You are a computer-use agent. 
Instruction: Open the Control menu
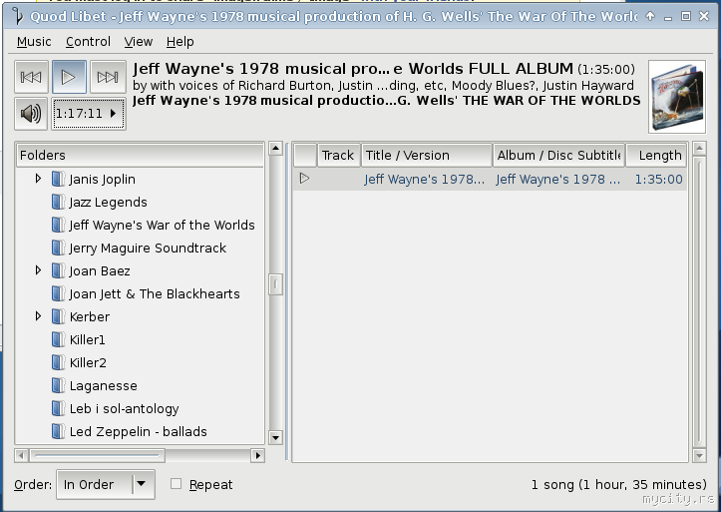pyautogui.click(x=88, y=42)
